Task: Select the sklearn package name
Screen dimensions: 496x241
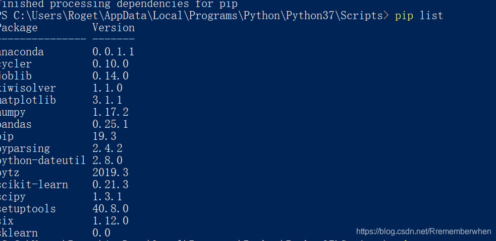Action: click(19, 233)
